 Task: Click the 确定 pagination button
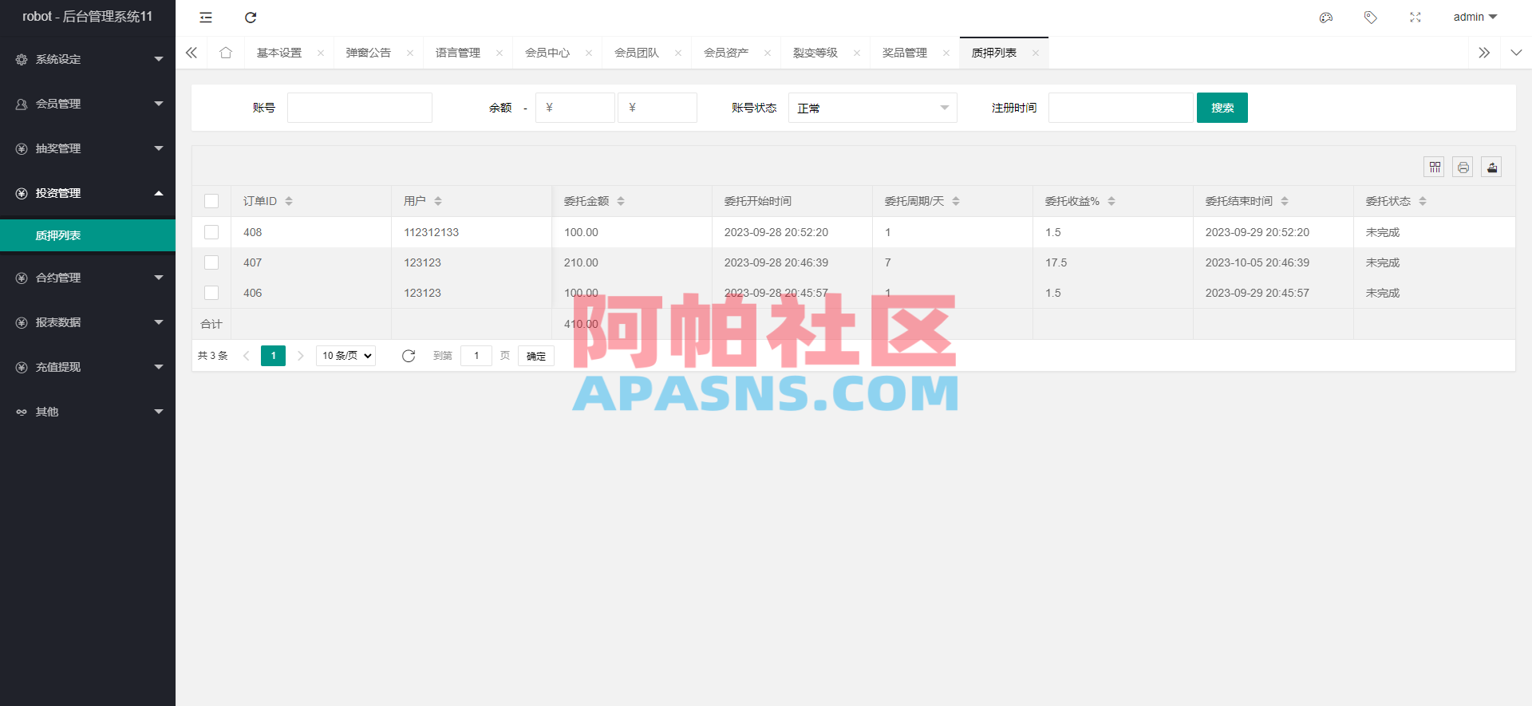(536, 356)
